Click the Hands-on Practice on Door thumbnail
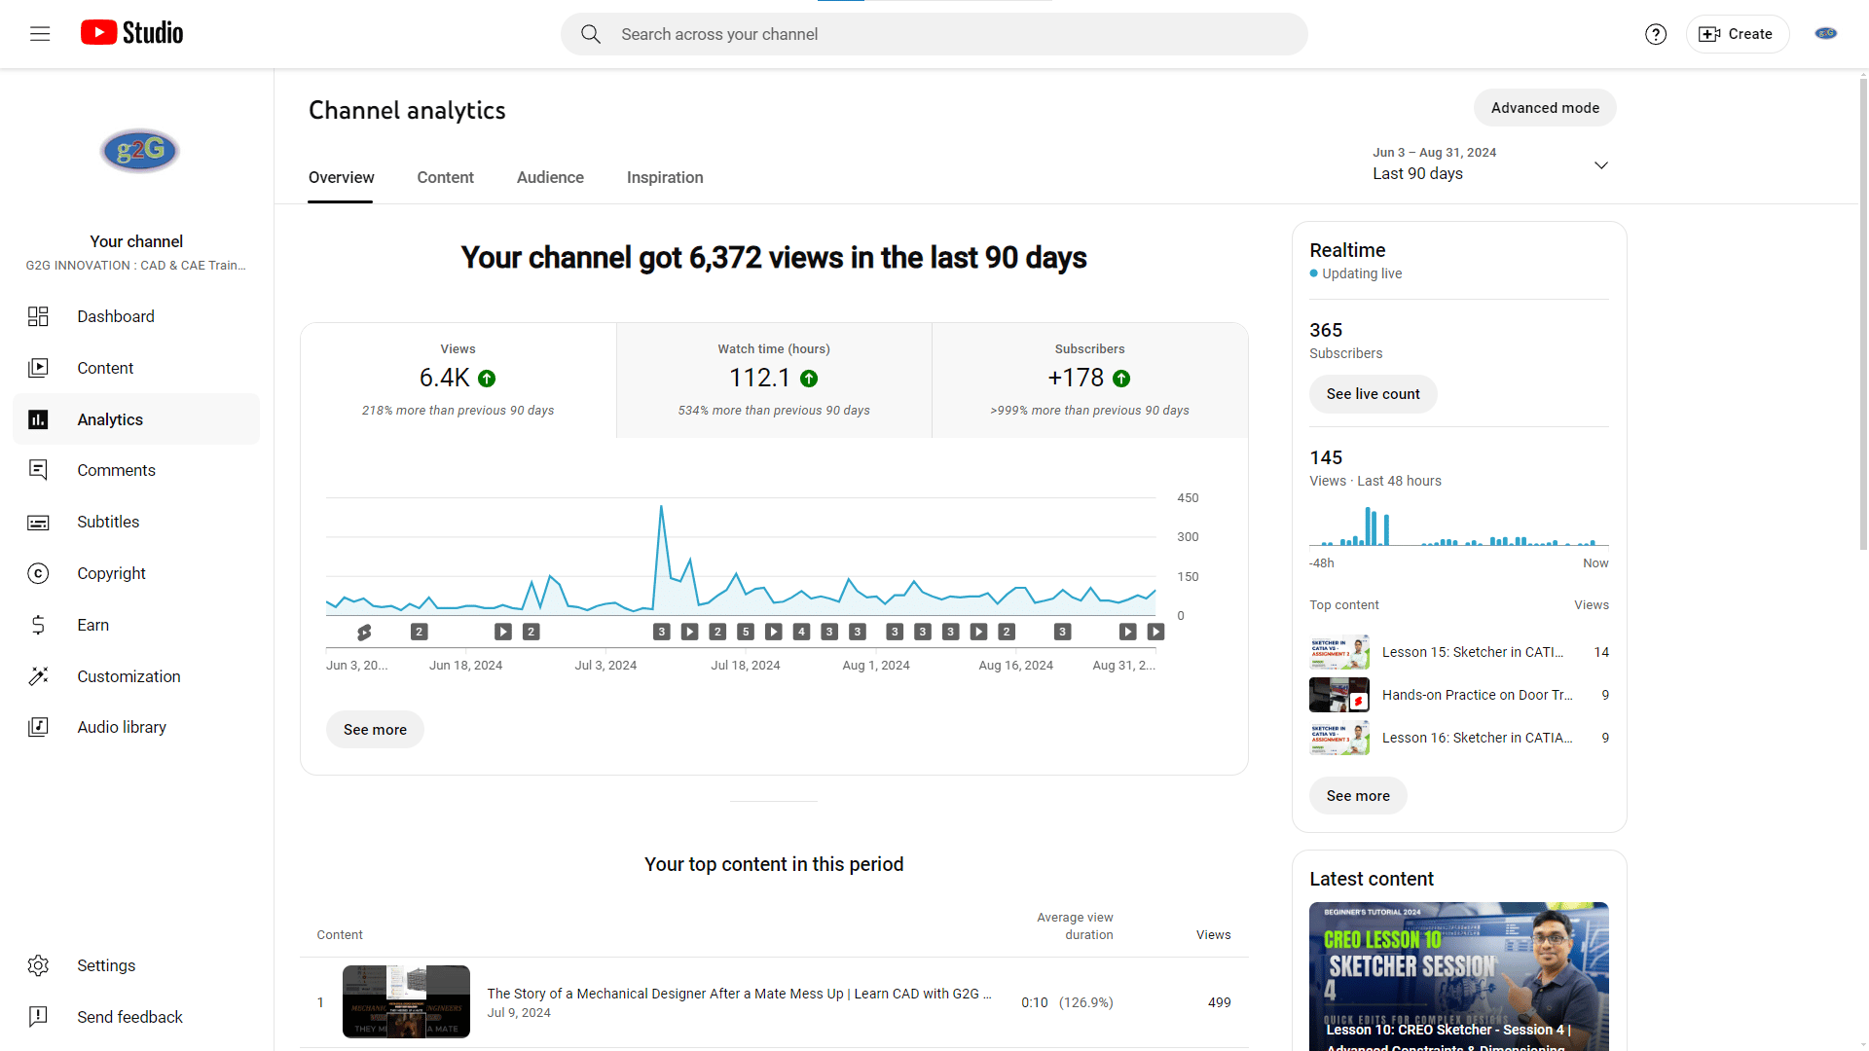This screenshot has width=1869, height=1051. 1339,695
